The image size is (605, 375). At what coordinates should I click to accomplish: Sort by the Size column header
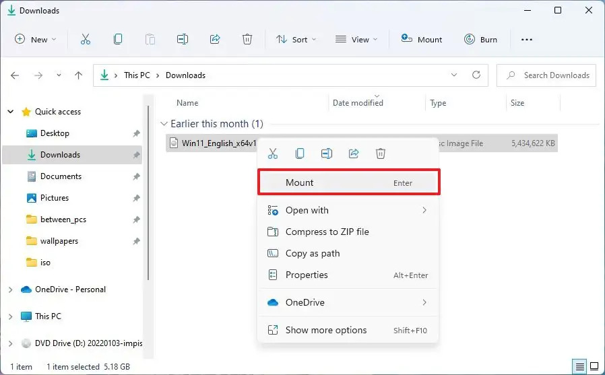[517, 103]
